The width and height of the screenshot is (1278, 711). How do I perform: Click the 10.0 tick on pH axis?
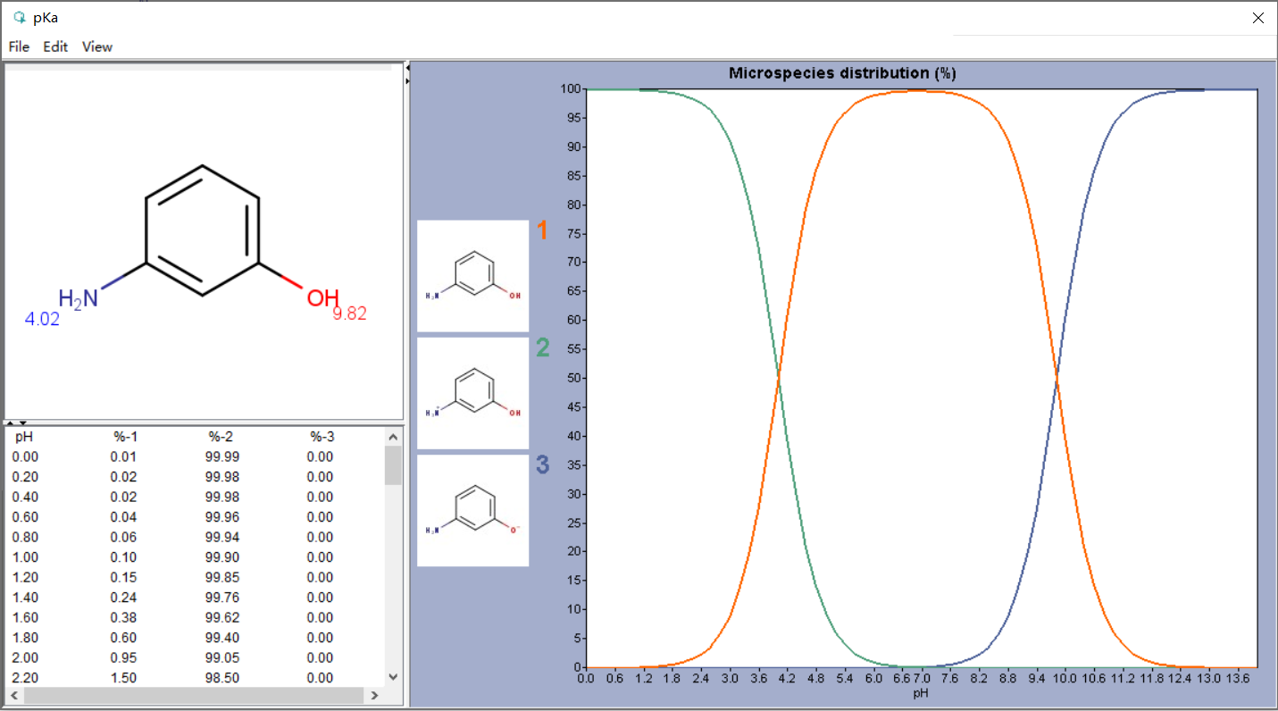(1065, 678)
